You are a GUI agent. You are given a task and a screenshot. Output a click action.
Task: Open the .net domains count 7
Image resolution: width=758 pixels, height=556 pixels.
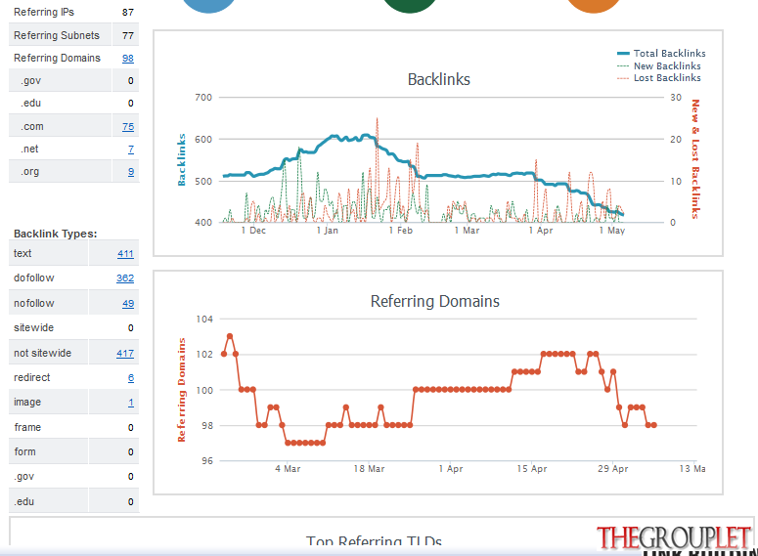[131, 150]
